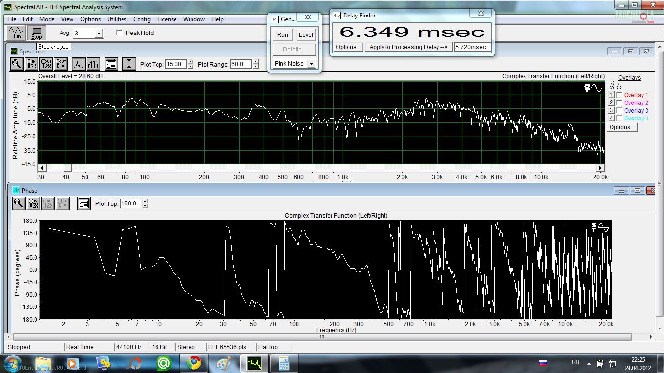This screenshot has width=664, height=373.
Task: Show hidden system tray icons arrow
Action: (588, 363)
